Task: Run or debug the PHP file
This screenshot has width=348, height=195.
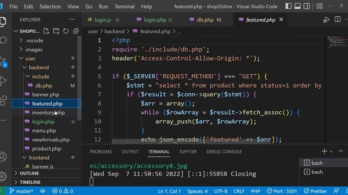Action: (x=326, y=19)
